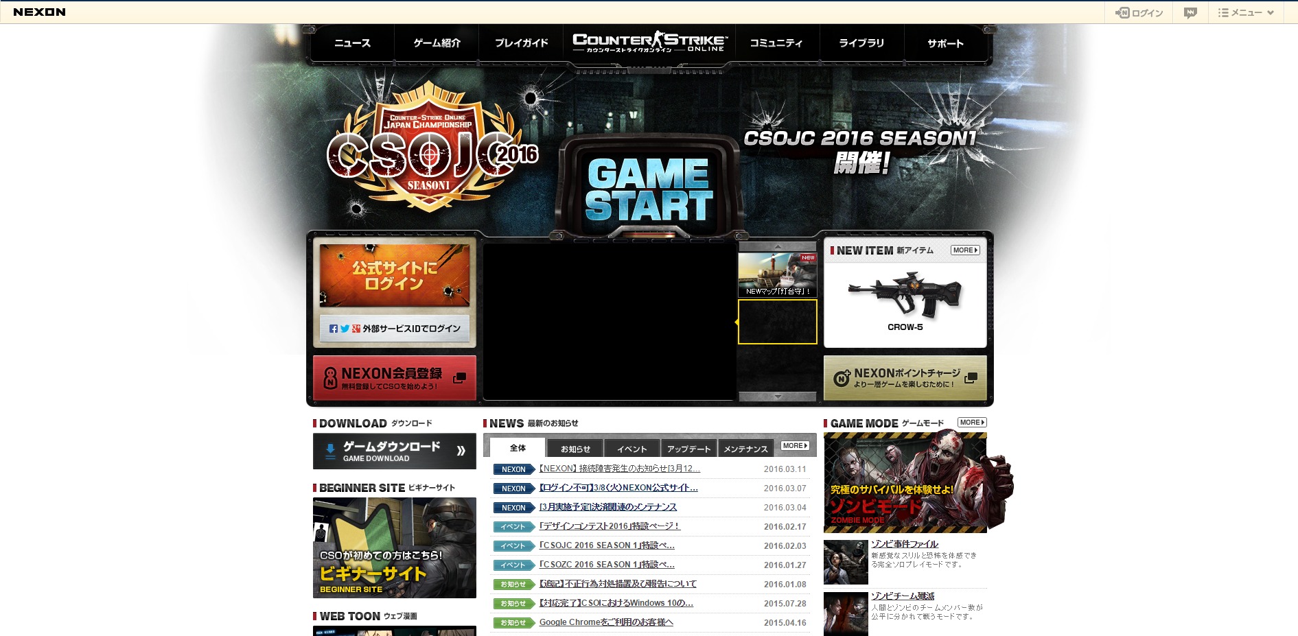Click お知らせ tag beside the 2016.01.08 news
The image size is (1298, 636).
pyautogui.click(x=514, y=585)
